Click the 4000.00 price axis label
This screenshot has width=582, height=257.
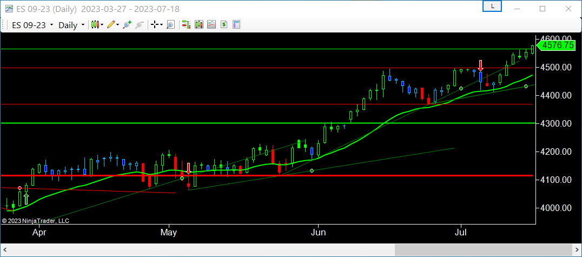tap(557, 208)
